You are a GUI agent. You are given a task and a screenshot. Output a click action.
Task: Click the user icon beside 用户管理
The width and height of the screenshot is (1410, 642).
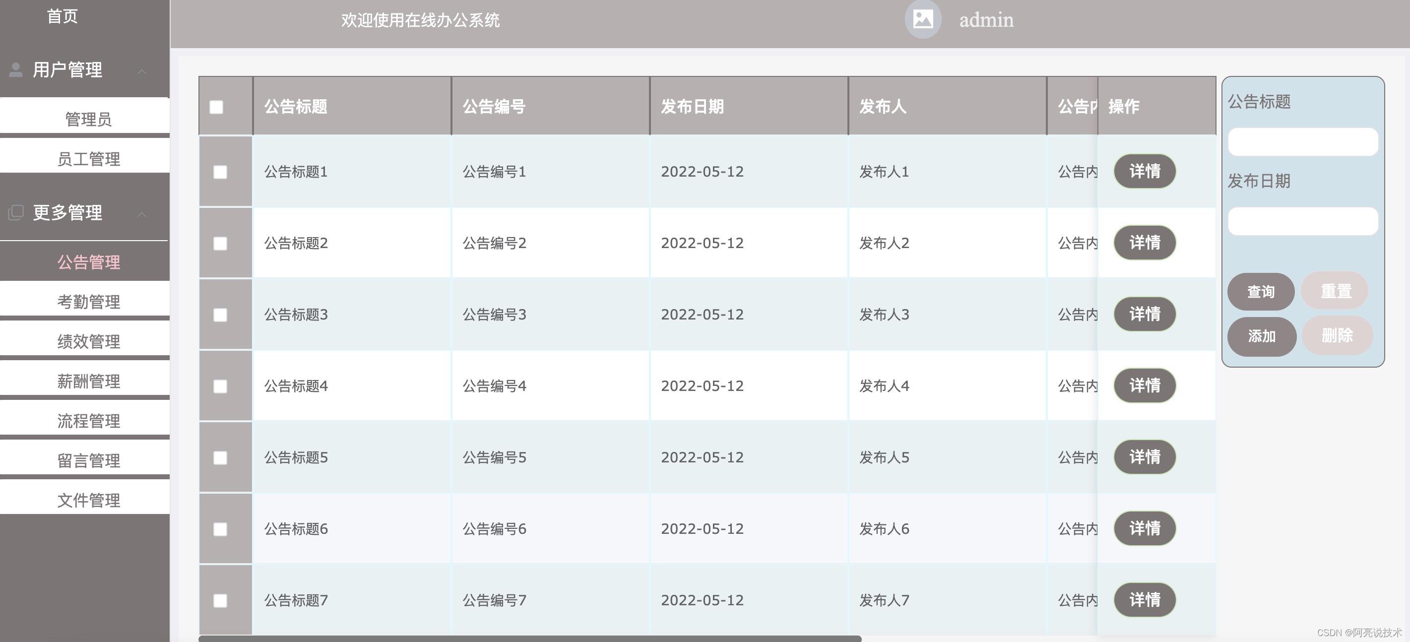16,69
